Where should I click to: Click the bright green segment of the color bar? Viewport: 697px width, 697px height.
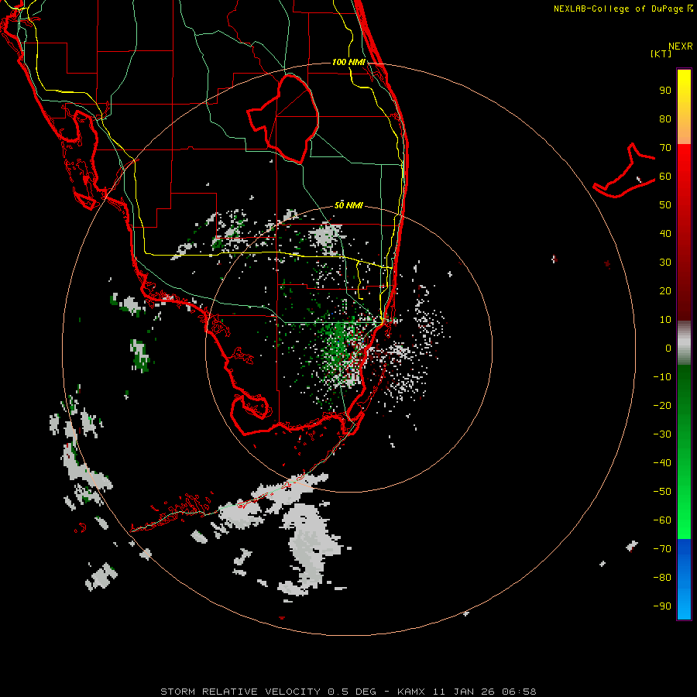click(684, 452)
